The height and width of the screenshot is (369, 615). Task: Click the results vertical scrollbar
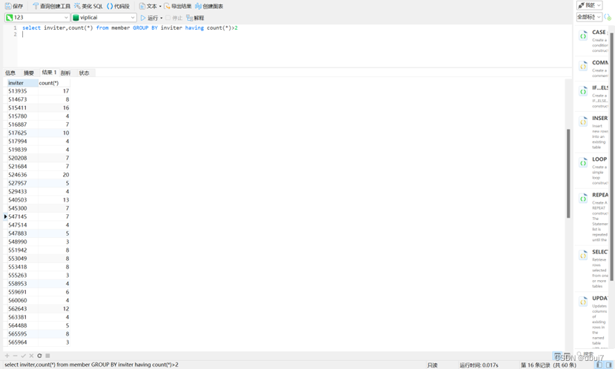pyautogui.click(x=568, y=173)
